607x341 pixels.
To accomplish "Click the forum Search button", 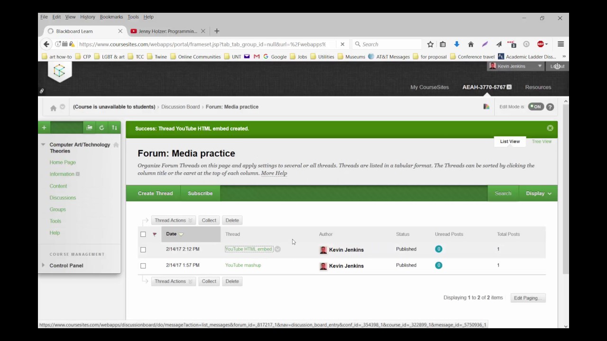I will pos(503,193).
